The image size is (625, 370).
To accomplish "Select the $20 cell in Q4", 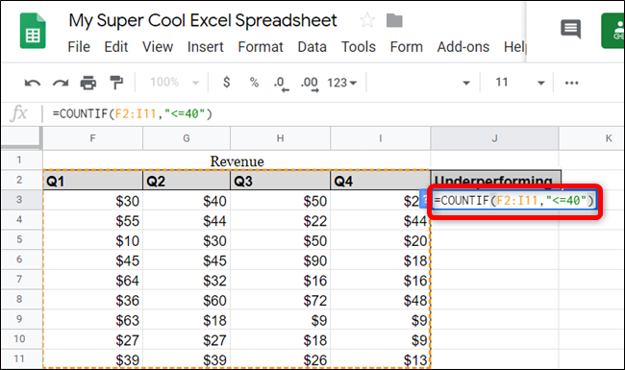I will pos(380,240).
